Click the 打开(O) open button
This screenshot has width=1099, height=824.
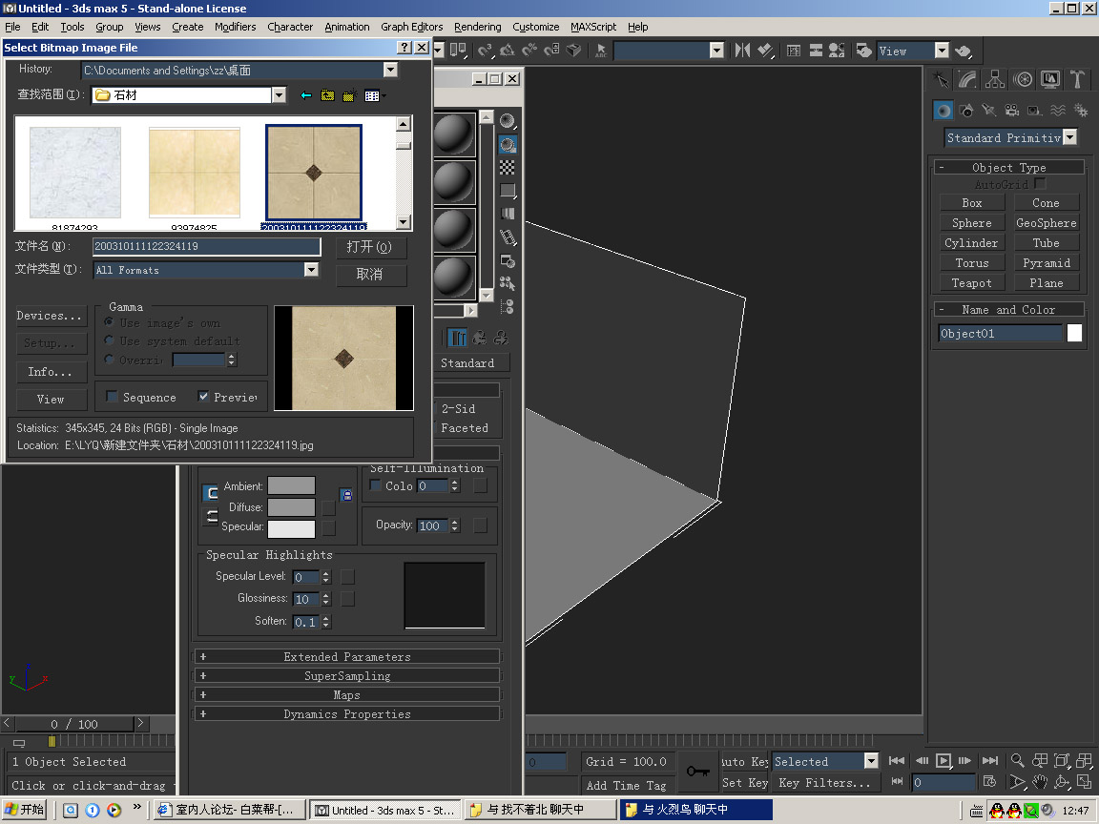[370, 247]
